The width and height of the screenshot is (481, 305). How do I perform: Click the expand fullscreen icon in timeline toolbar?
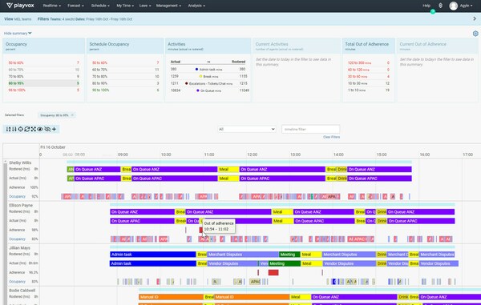click(34, 129)
